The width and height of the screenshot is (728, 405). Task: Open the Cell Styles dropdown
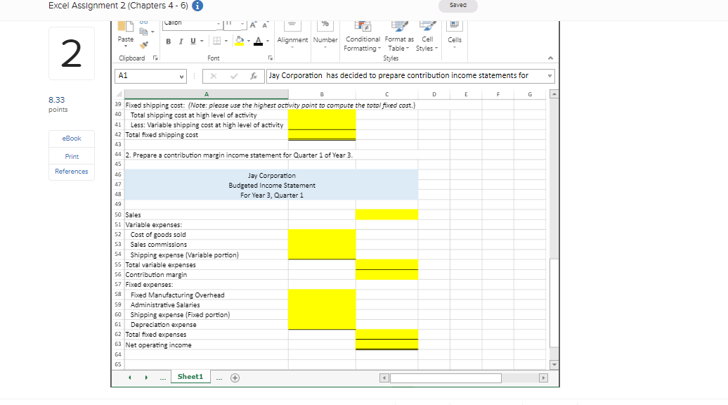click(x=425, y=44)
